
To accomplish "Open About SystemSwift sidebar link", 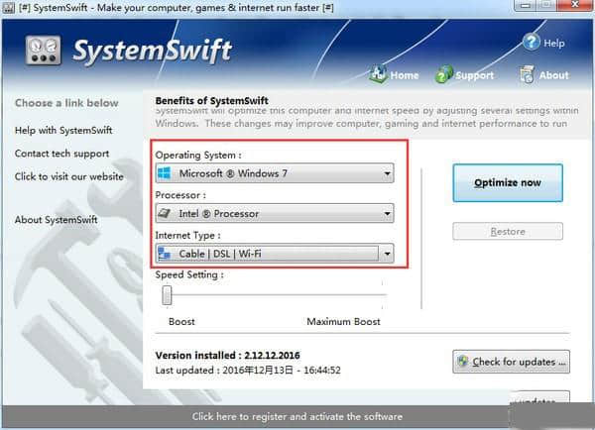I will click(56, 220).
